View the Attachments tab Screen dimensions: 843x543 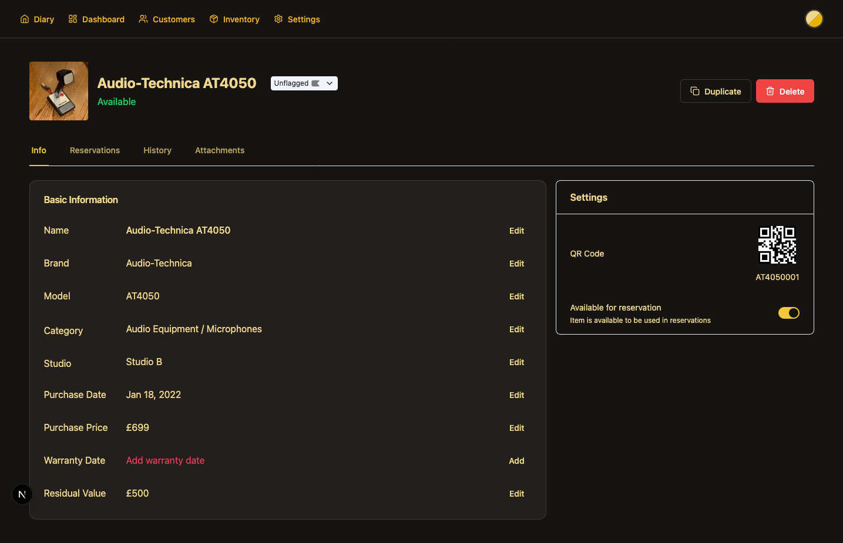pos(220,150)
